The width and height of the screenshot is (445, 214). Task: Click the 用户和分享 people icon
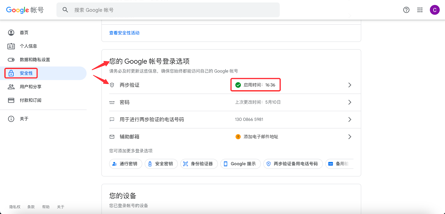11,87
